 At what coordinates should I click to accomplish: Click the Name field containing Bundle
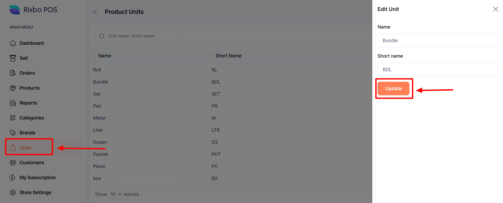[437, 41]
